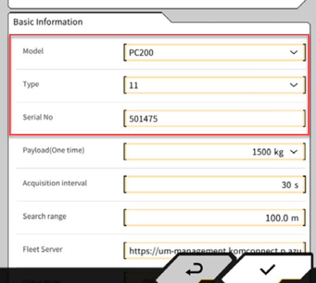316x283 pixels.
Task: Click the Fleet Server URL field
Action: 214,251
